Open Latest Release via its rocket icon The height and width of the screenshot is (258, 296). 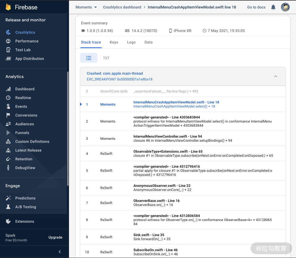8,150
